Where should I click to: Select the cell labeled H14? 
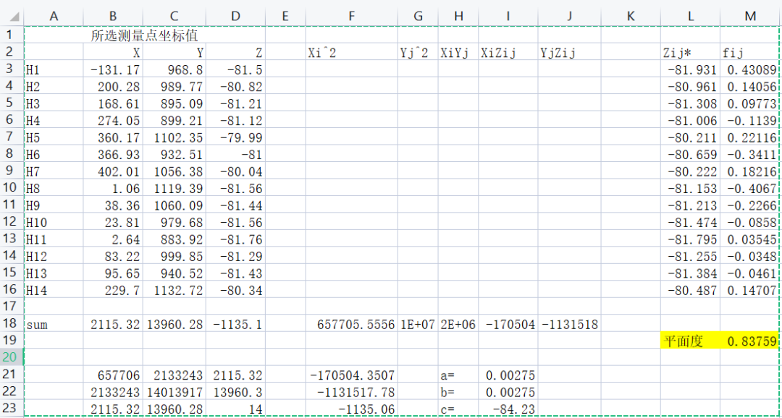click(54, 290)
